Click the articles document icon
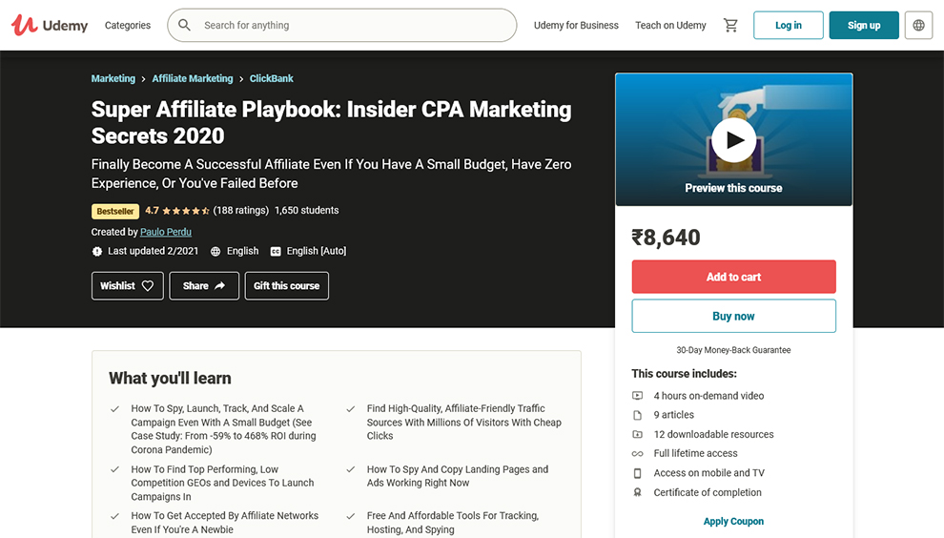The width and height of the screenshot is (944, 538). (637, 415)
